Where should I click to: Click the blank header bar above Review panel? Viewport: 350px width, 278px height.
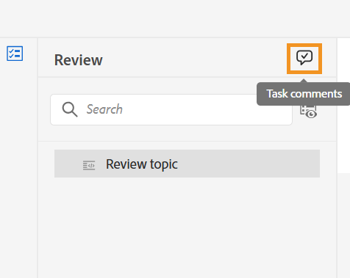tap(175, 18)
